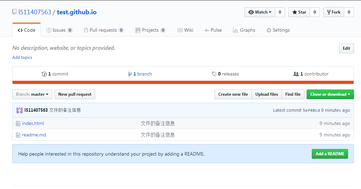The height and width of the screenshot is (189, 361).
Task: Click the commit history clock icon
Action: point(44,74)
